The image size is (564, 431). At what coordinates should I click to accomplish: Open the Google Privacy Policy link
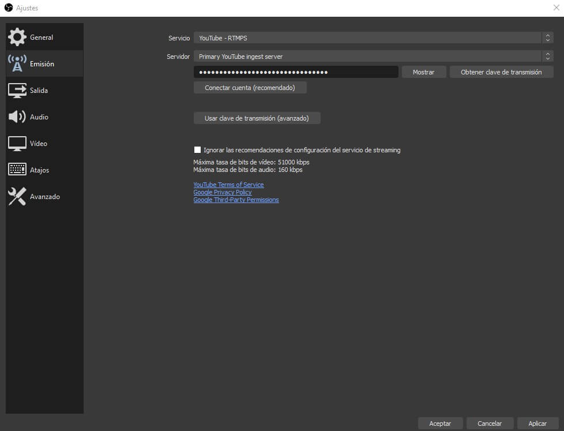(222, 192)
